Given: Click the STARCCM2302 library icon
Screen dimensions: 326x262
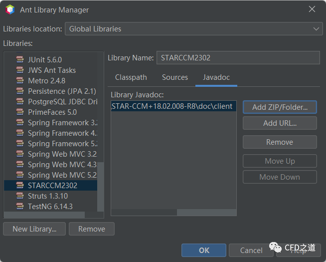Looking at the screenshot, I should click(20, 185).
